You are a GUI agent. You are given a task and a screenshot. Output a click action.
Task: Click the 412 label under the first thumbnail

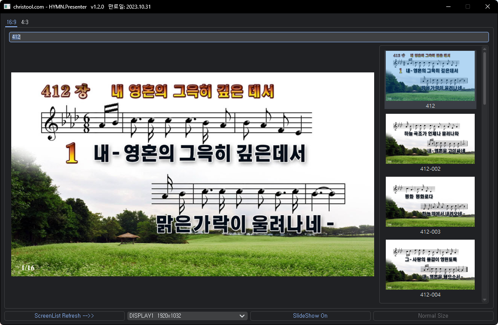[430, 106]
